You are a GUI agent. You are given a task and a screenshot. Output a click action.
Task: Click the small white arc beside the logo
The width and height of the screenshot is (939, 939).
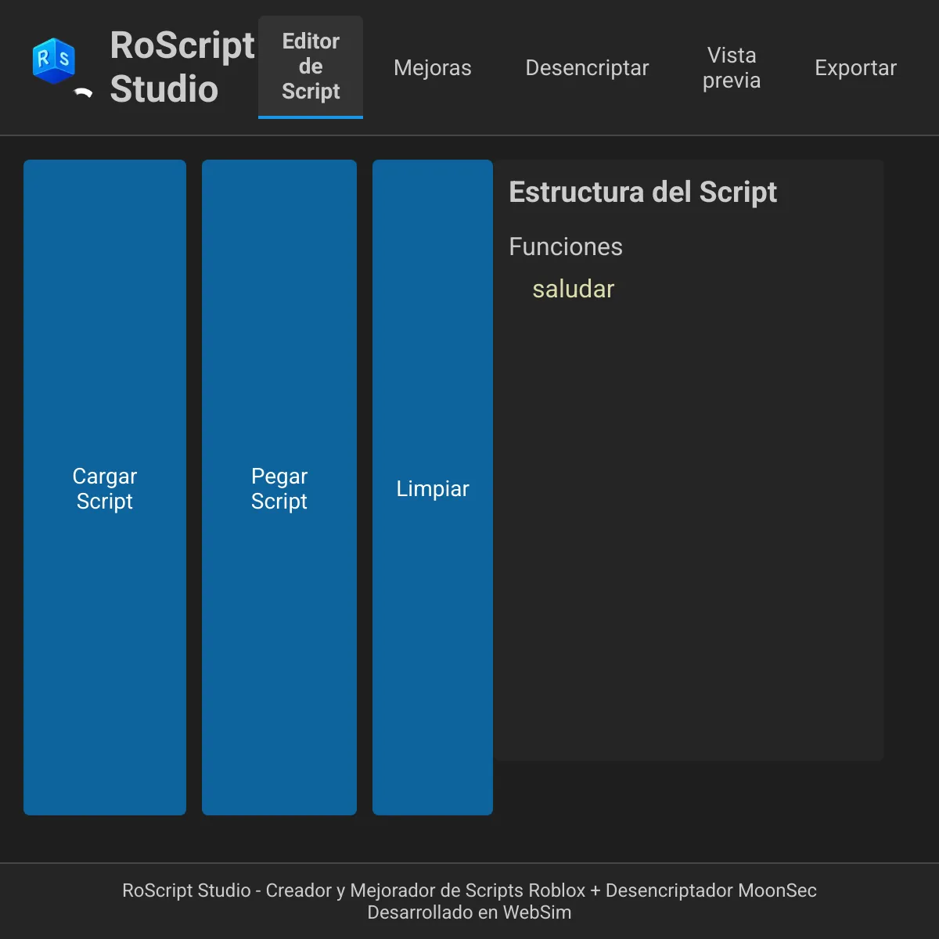(83, 93)
